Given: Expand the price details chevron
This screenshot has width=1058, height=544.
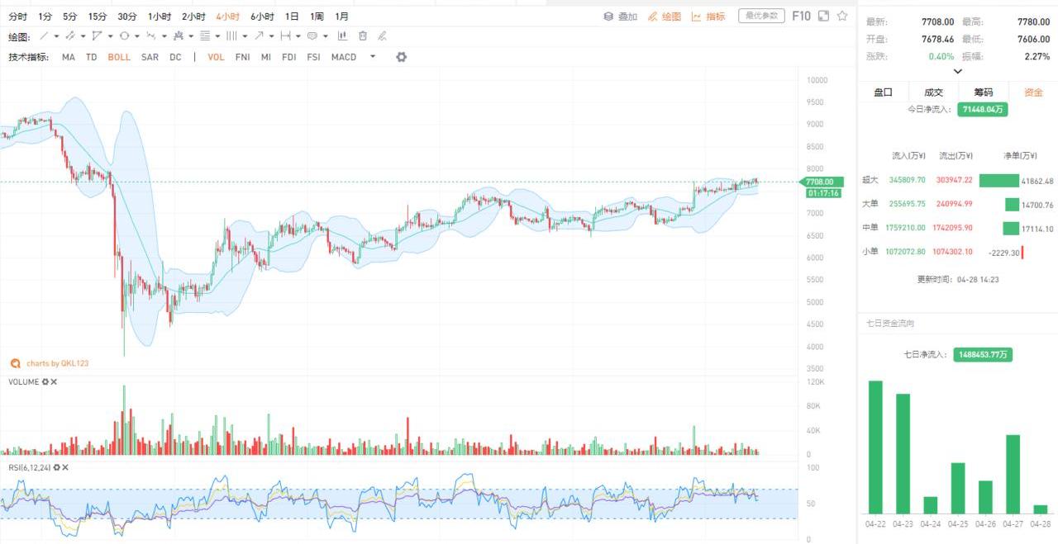Looking at the screenshot, I should click(958, 72).
